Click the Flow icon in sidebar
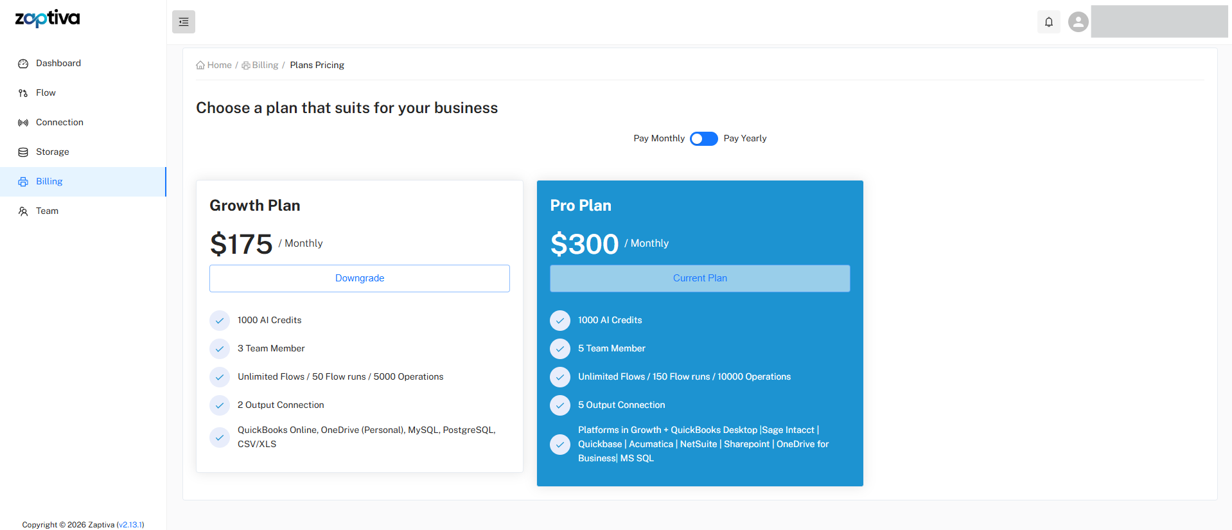The width and height of the screenshot is (1232, 530). coord(23,93)
